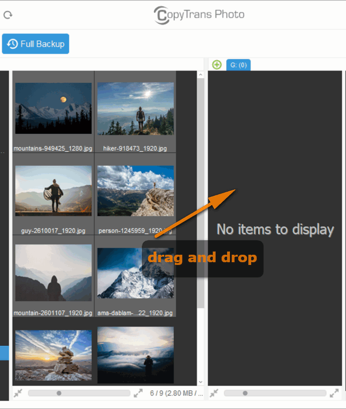This screenshot has width=346, height=409.
Task: Click scroll up arrow of photo list
Action: pos(200,75)
